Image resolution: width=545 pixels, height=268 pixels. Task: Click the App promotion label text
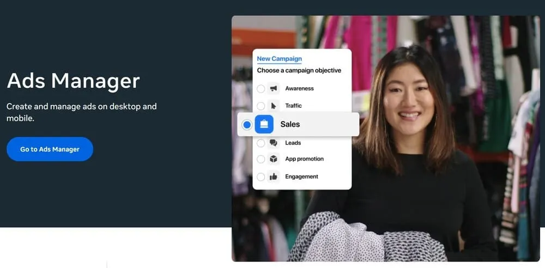coord(304,159)
